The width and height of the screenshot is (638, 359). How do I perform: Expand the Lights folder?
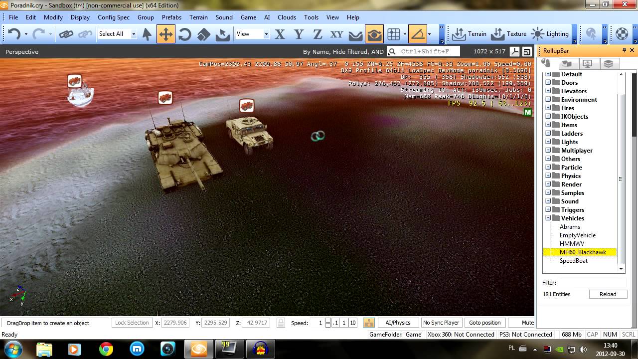(x=548, y=142)
